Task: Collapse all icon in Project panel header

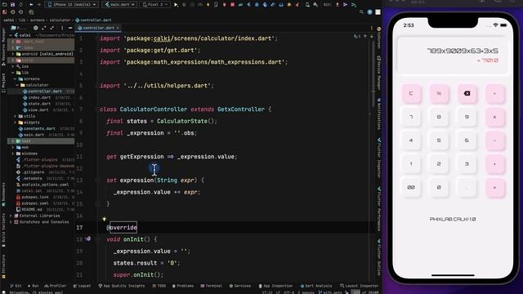Action: pyautogui.click(x=52, y=28)
